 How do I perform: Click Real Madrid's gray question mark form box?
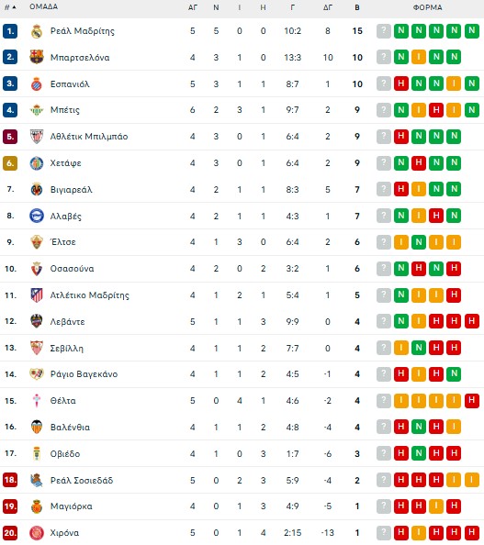point(384,31)
